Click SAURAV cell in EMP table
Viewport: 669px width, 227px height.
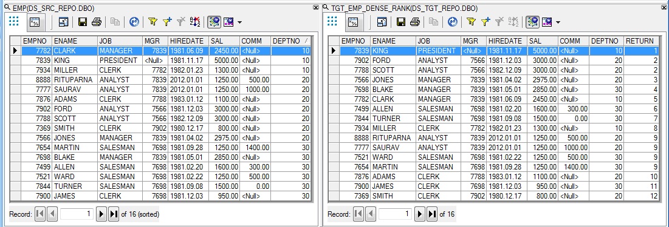75,89
